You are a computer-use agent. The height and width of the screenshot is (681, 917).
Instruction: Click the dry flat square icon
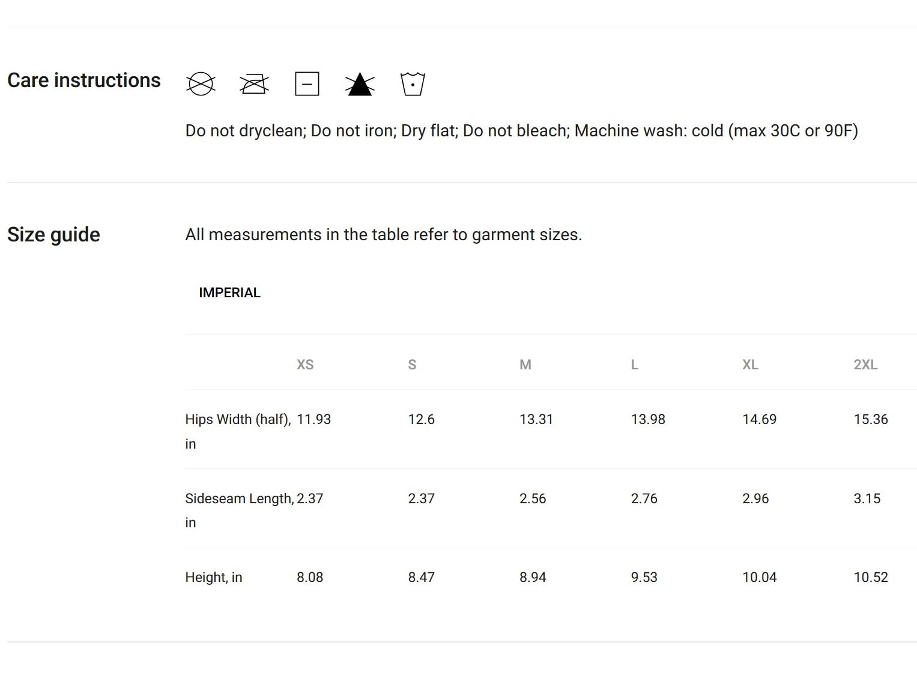pos(307,83)
